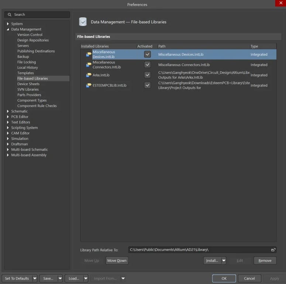Viewport: 286px width, 284px height.
Task: Close the Preferences dialog with X
Action: point(280,3)
